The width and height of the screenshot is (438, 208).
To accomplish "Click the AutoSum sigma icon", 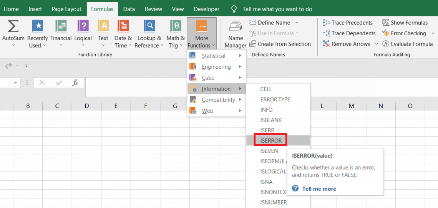I will (x=13, y=26).
